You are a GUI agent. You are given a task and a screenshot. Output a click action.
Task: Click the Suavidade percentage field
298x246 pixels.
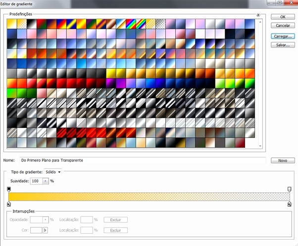[x=36, y=181]
